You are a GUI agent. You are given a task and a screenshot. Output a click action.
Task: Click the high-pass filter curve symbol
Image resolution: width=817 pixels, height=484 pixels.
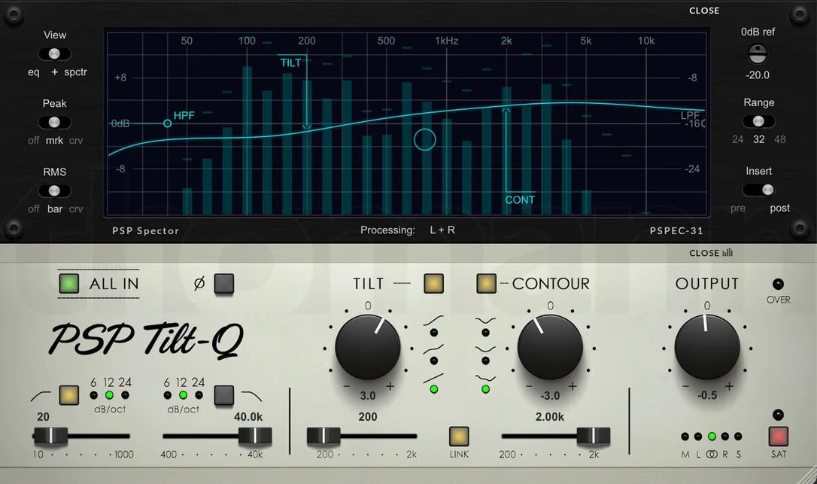[x=41, y=397]
